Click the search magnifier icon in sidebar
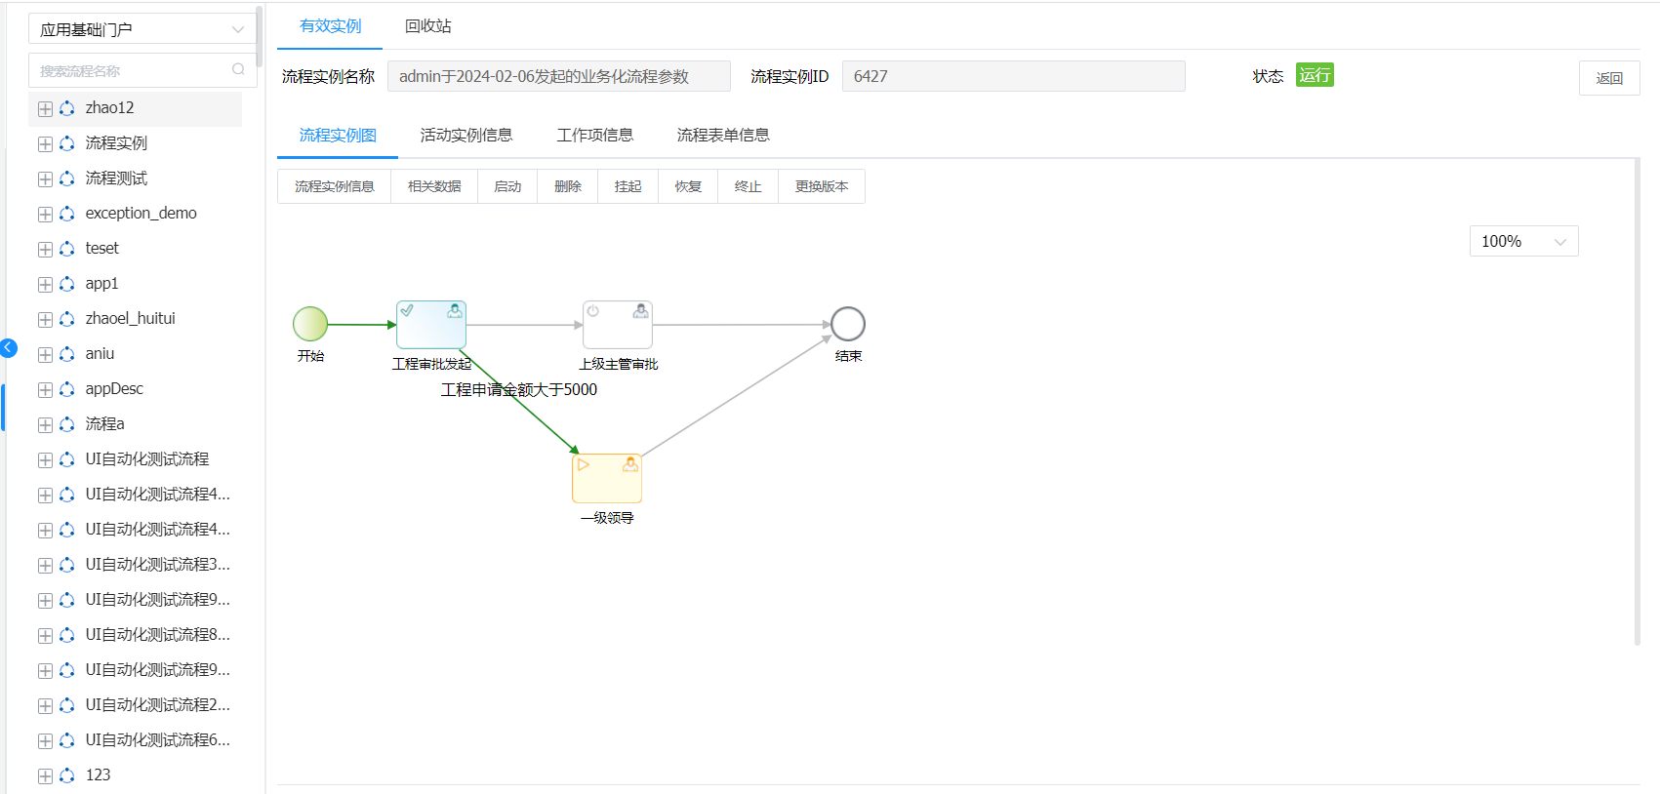 [x=238, y=69]
